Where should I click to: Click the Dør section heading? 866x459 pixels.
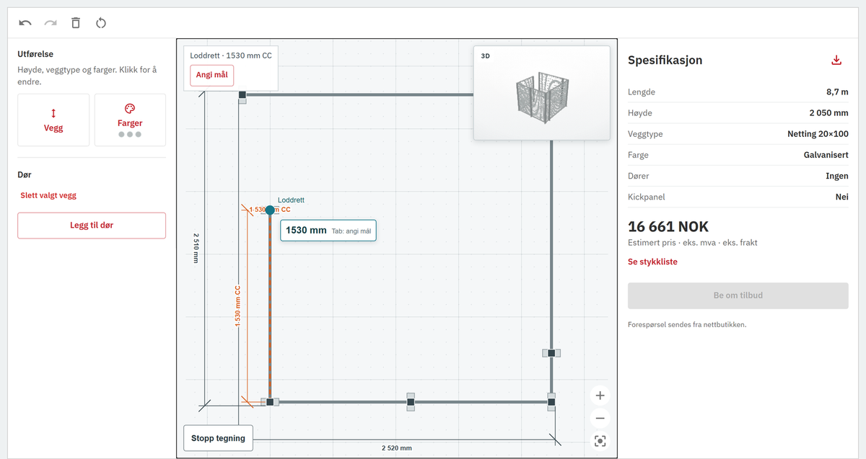[25, 174]
